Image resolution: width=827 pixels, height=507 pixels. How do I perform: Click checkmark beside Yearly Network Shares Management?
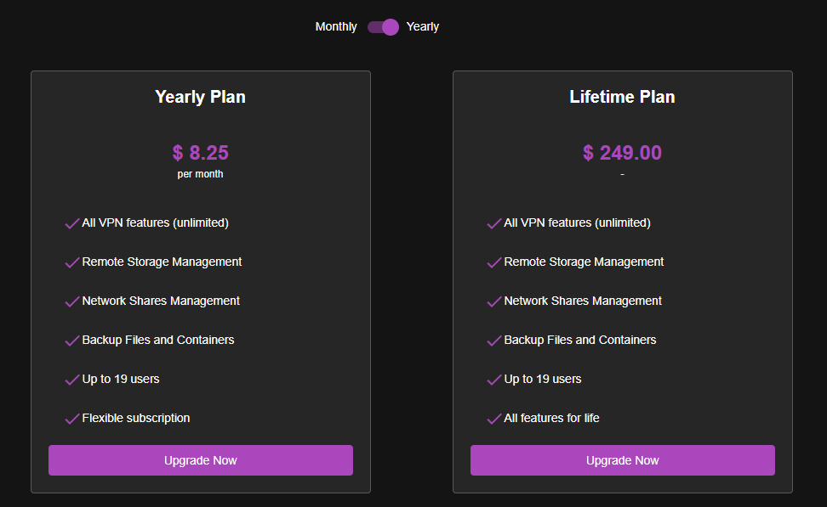[72, 302]
